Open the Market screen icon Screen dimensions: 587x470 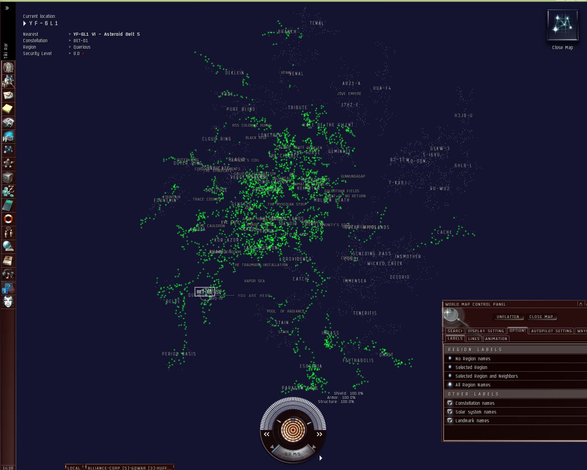[8, 136]
